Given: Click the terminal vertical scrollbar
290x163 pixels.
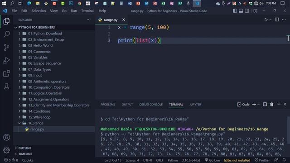Looking at the screenshot, I should (x=288, y=130).
